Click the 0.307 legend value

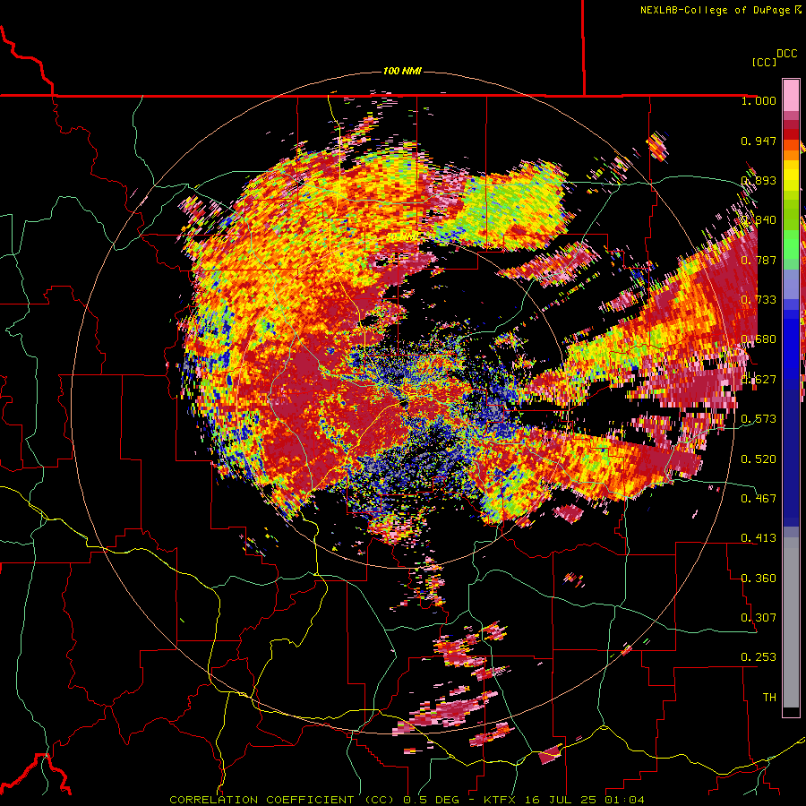[759, 618]
